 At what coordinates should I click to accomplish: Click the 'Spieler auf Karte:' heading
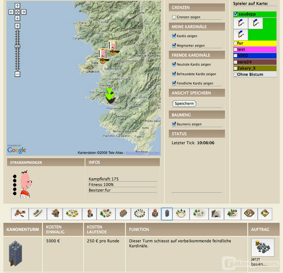[x=250, y=3]
